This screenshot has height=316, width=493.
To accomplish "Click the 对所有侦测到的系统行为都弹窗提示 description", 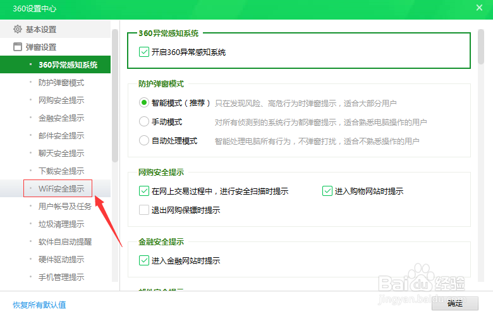I will click(x=320, y=122).
